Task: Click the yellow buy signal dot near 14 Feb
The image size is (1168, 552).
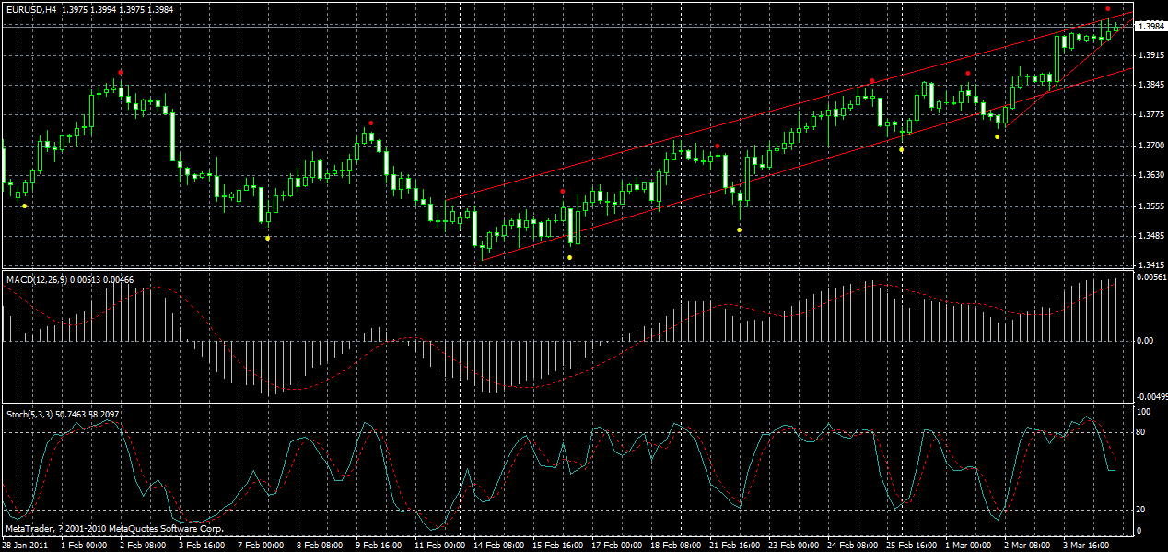Action: 568,256
